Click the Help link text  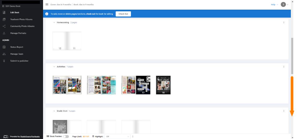click(x=273, y=5)
